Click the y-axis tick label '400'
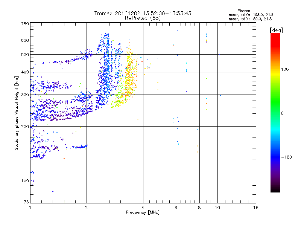 tap(25, 72)
